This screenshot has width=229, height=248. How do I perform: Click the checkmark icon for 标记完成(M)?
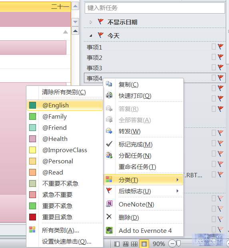tap(109, 144)
